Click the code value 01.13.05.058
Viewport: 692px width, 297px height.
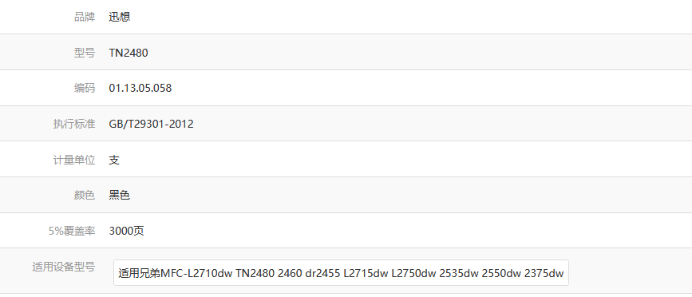[140, 89]
